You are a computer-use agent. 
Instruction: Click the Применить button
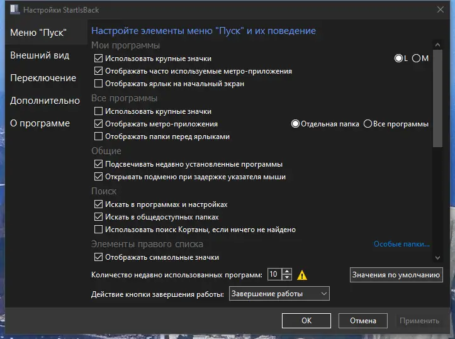[419, 320]
